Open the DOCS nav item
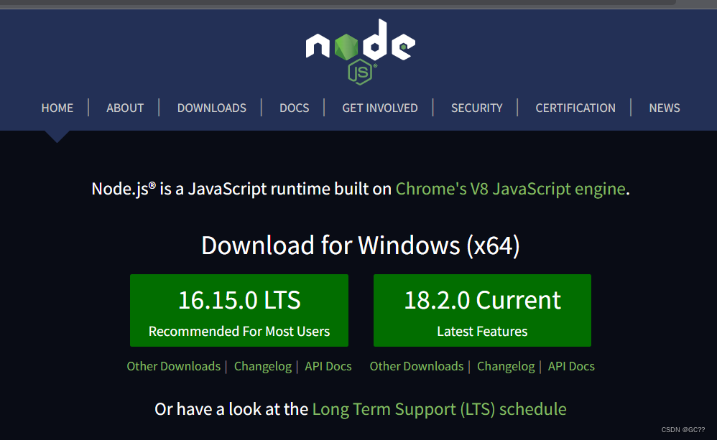This screenshot has height=440, width=717. [x=294, y=108]
